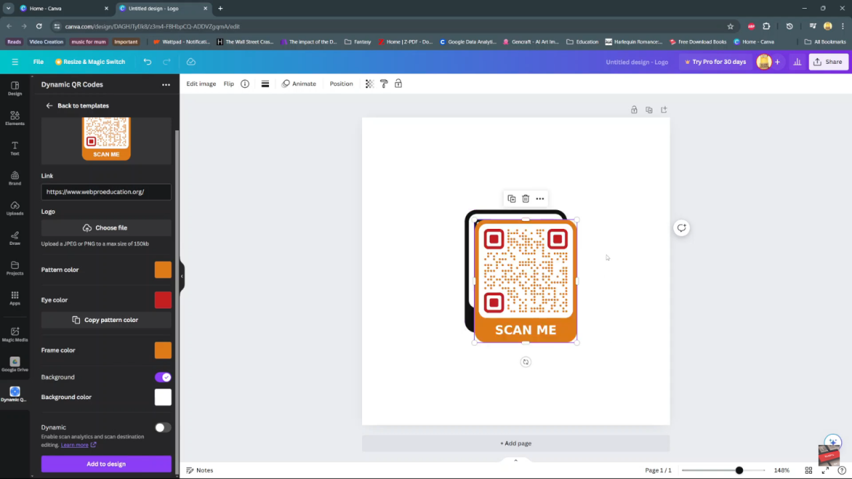Click the rotate handle below QR code
This screenshot has width=852, height=479.
tap(525, 362)
